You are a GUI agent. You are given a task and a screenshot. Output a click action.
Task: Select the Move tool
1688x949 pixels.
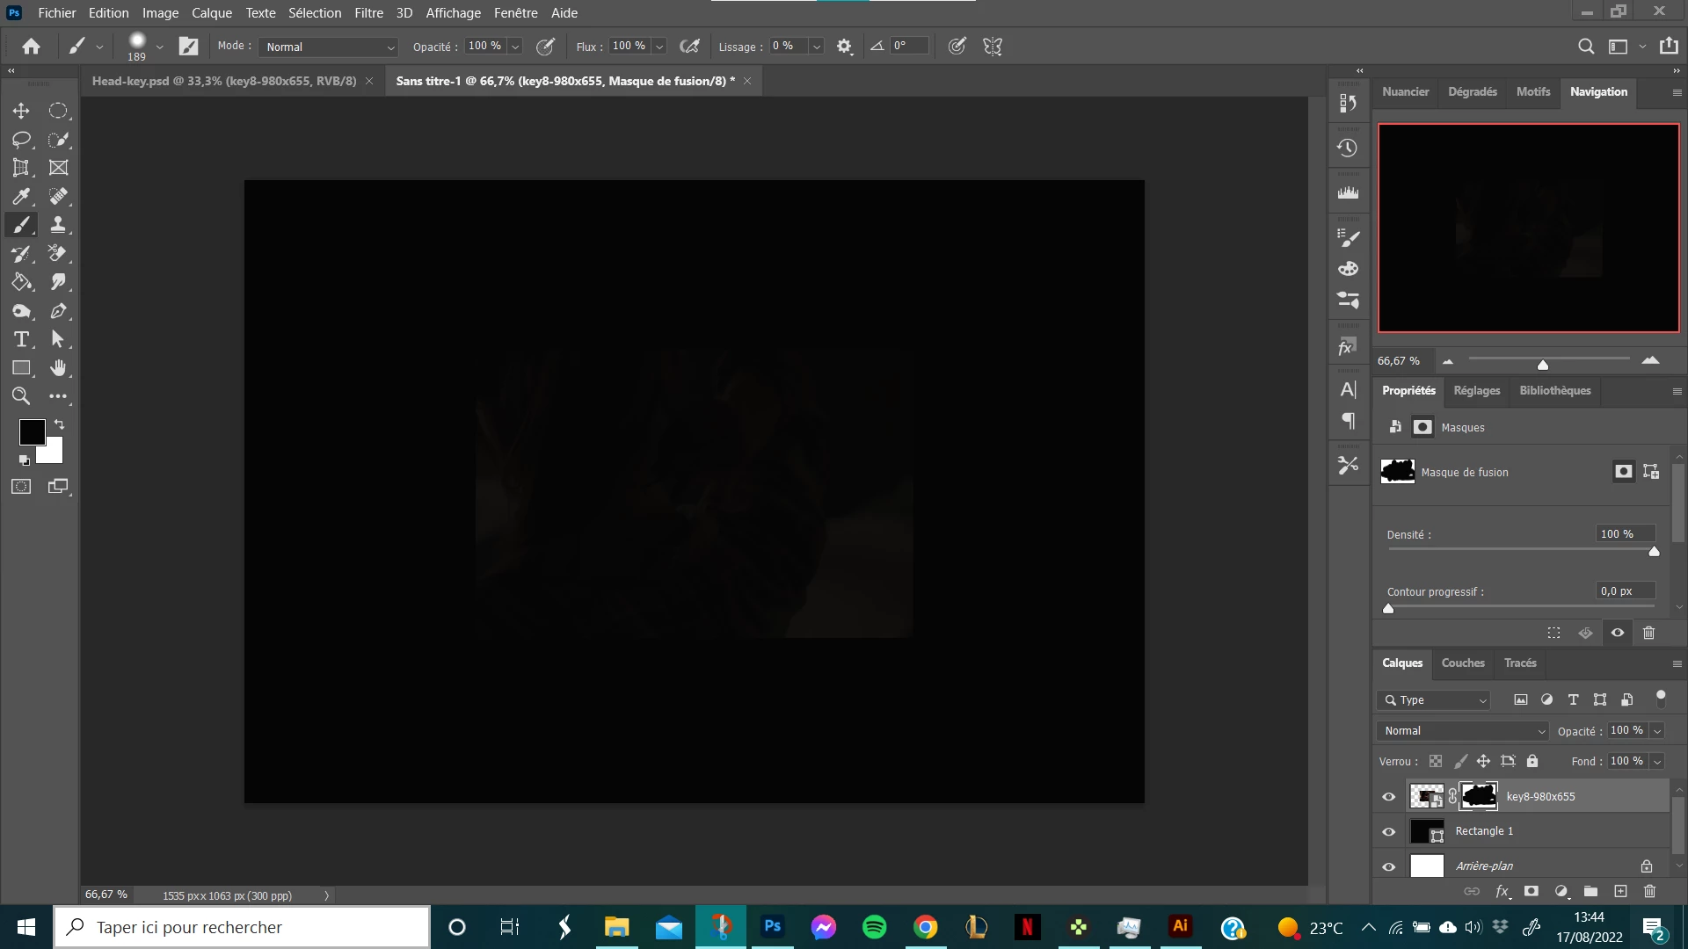(21, 111)
